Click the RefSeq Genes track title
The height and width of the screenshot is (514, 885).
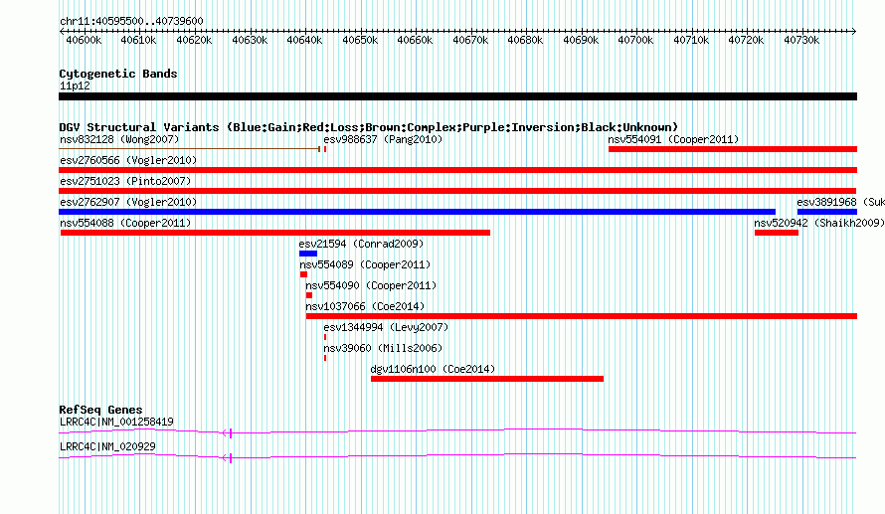coord(100,410)
